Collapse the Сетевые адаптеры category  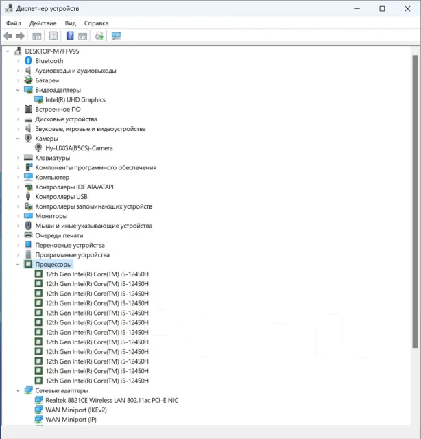point(19,390)
